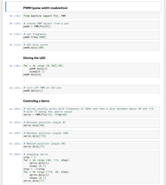This screenshot has width=166, height=185.
Task: Click the swipping servo code cell In [24]
Action: (x=91, y=167)
